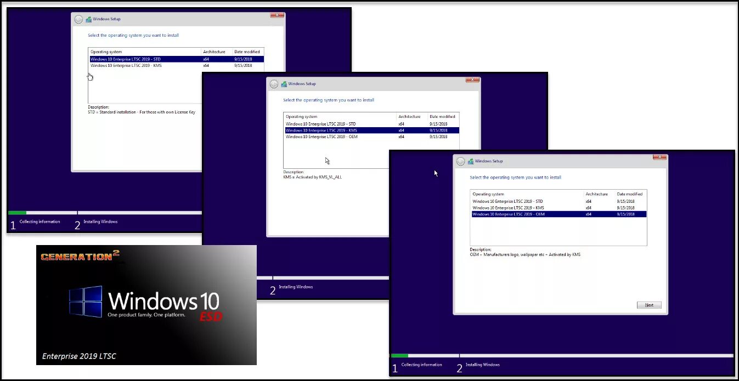This screenshot has width=739, height=381.
Task: Click Architecture column header in right window
Action: pos(599,194)
